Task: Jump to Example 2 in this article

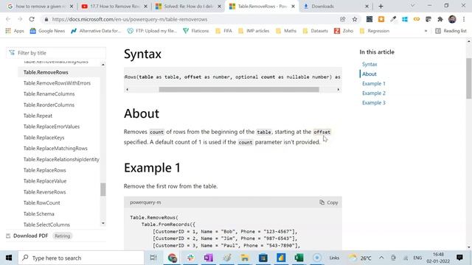Action: pyautogui.click(x=374, y=93)
